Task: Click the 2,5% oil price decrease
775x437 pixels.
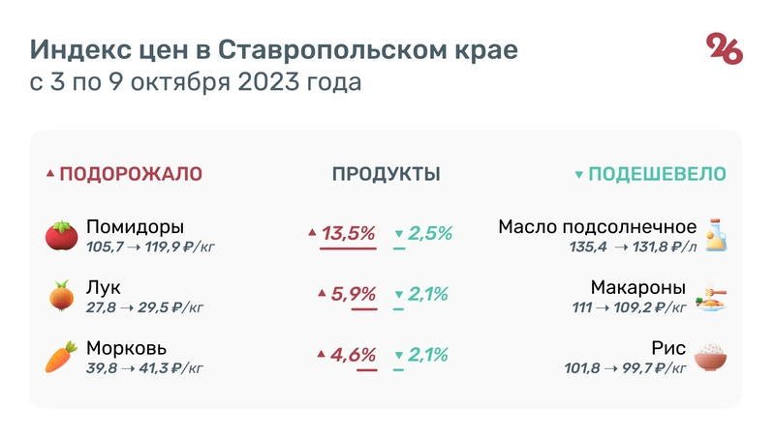Action: [429, 233]
